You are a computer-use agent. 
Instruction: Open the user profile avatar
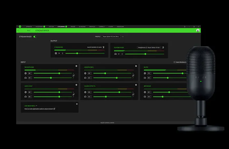click(x=198, y=30)
